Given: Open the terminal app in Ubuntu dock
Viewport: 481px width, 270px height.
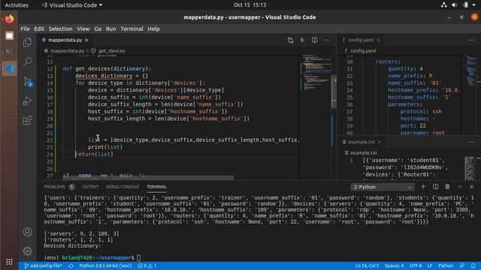Looking at the screenshot, I should tap(9, 52).
